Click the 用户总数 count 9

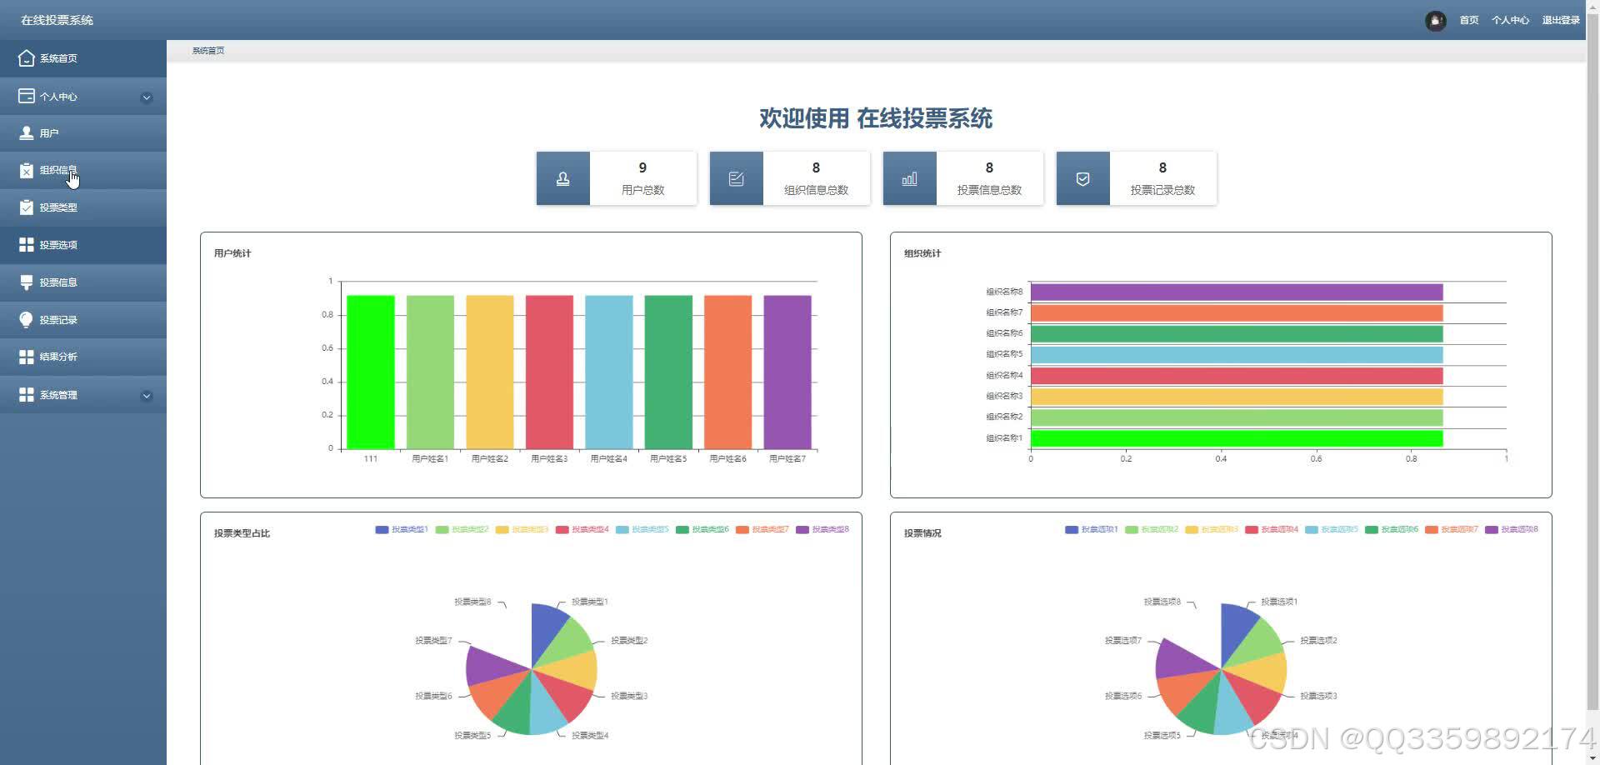coord(642,167)
